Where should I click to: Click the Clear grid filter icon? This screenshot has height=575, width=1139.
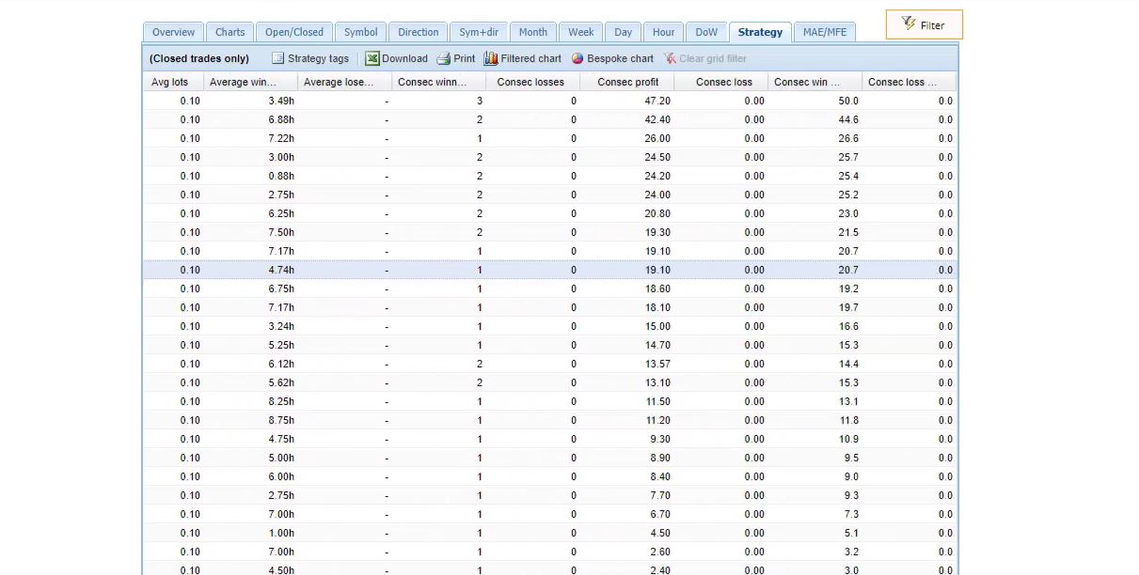pyautogui.click(x=670, y=58)
